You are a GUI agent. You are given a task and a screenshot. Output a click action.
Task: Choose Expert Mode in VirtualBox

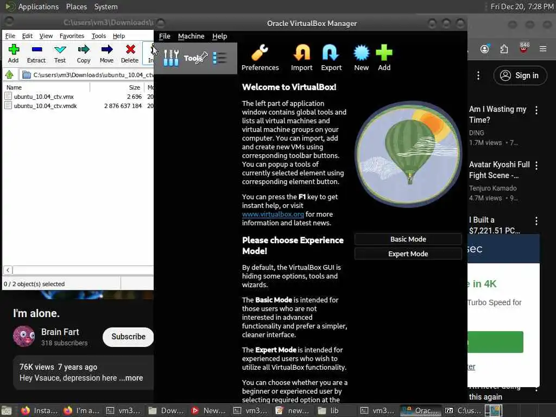pyautogui.click(x=408, y=254)
